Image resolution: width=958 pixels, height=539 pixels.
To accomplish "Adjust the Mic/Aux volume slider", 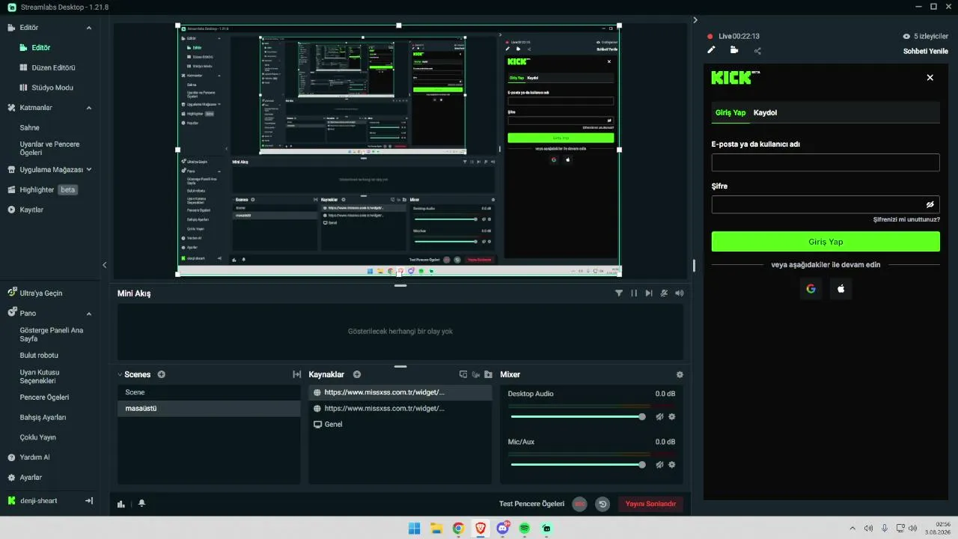I will 576,465.
